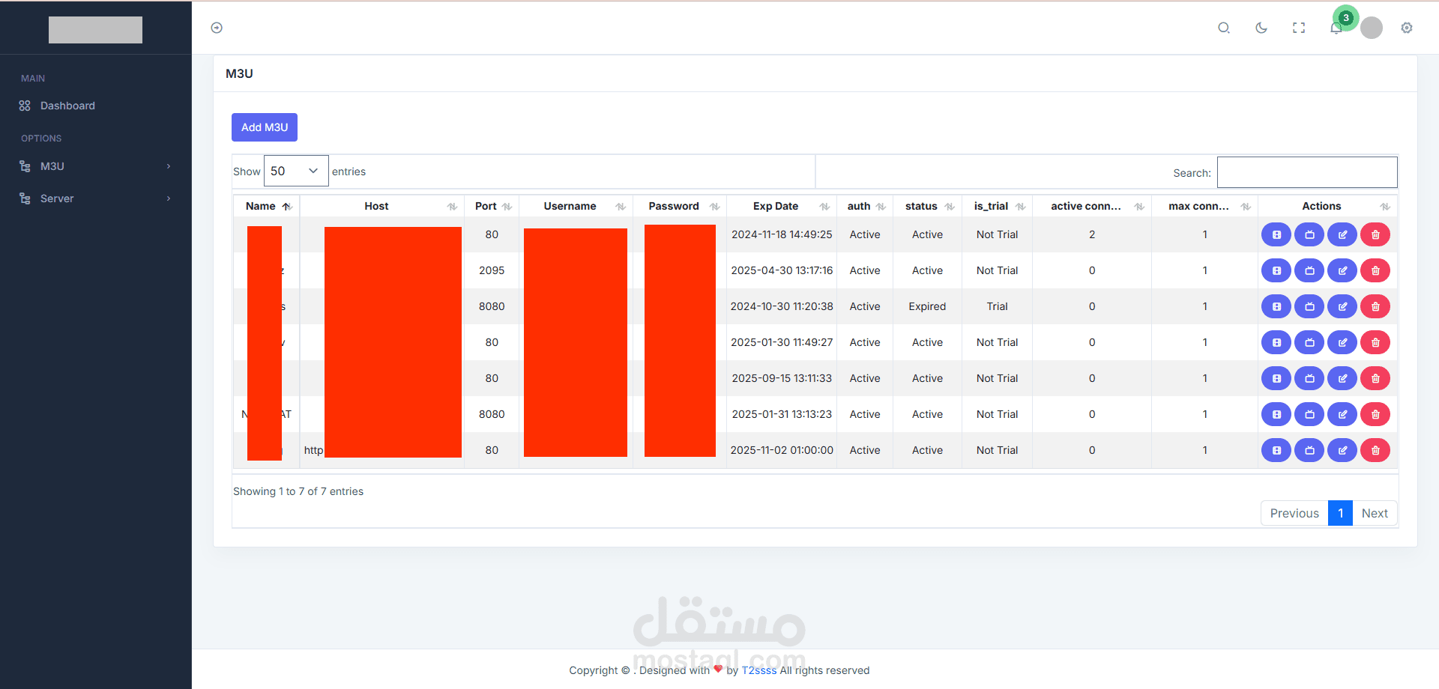Sort the table by Name column

(x=267, y=206)
